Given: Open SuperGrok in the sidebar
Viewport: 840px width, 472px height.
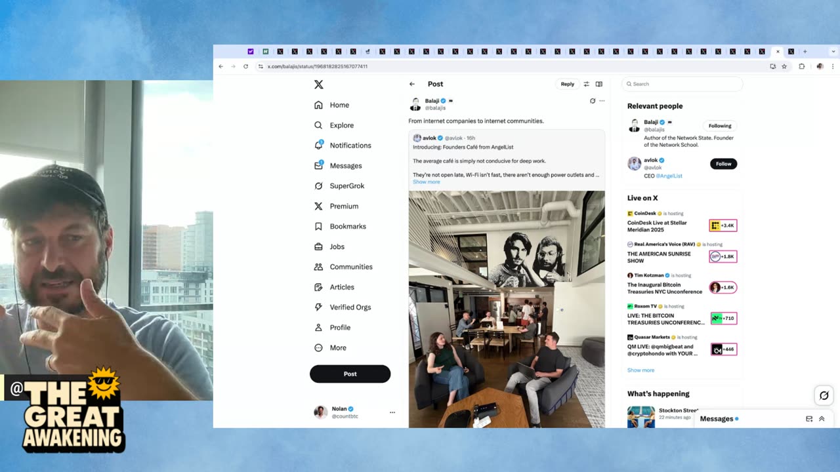Looking at the screenshot, I should (x=339, y=186).
